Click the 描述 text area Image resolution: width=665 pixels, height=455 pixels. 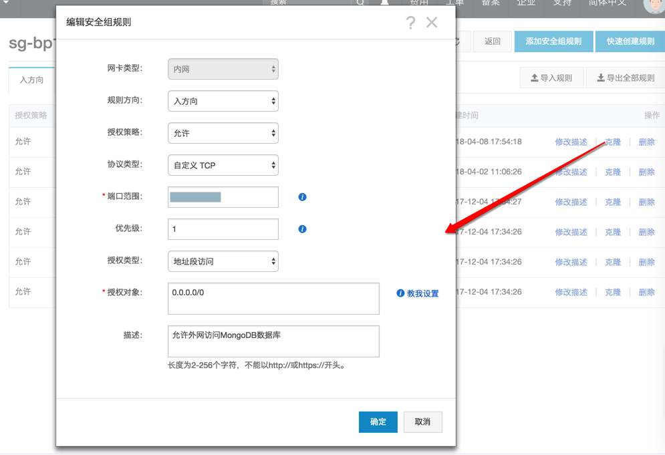pyautogui.click(x=273, y=341)
